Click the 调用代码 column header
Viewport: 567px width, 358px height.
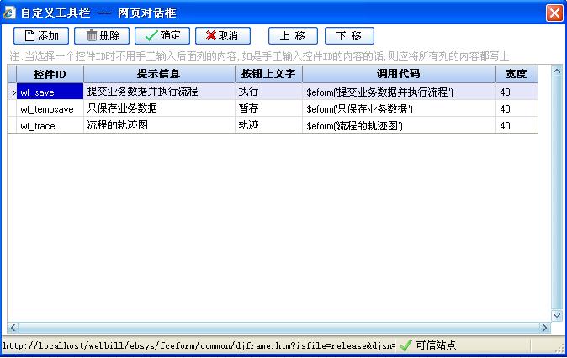(399, 74)
